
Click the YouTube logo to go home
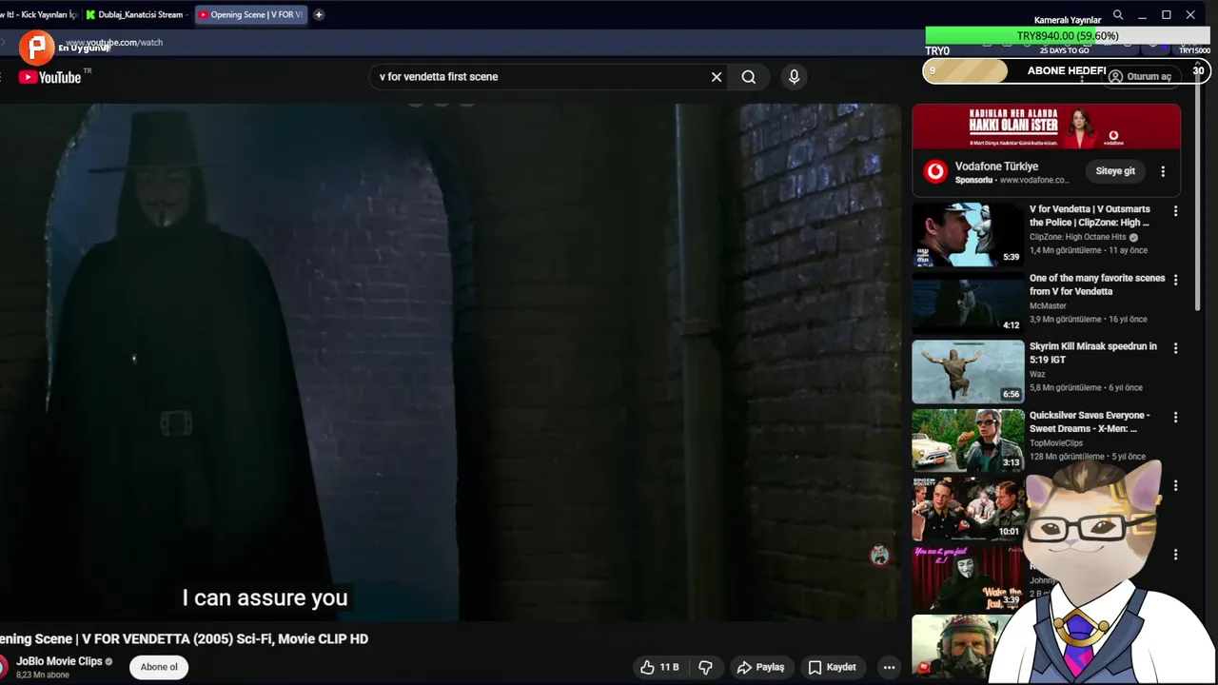(49, 77)
